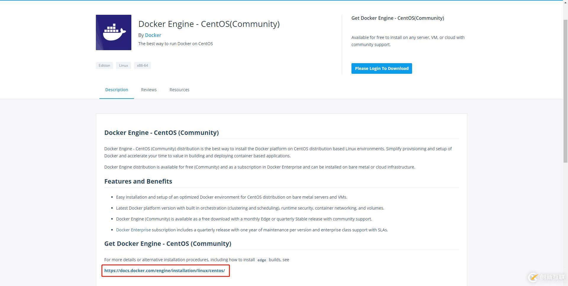568x286 pixels.
Task: Select the x86-64 architecture tag
Action: click(x=142, y=66)
